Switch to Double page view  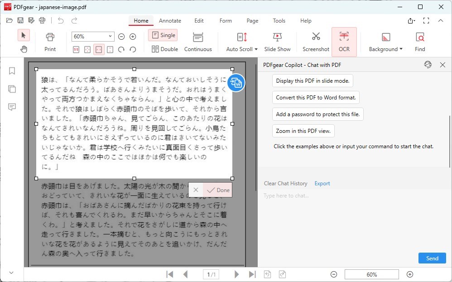(x=164, y=49)
